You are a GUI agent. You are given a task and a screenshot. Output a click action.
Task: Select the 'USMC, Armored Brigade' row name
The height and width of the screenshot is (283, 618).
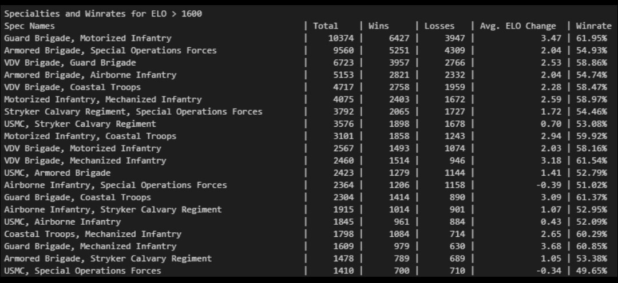(58, 172)
